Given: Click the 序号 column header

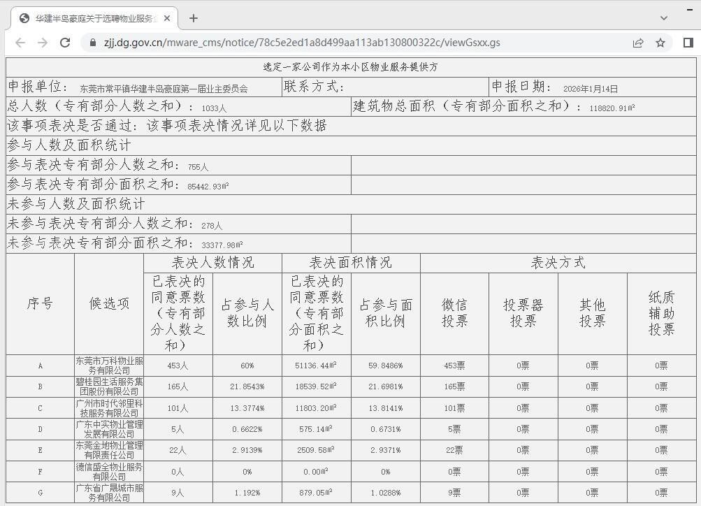Looking at the screenshot, I should click(40, 304).
